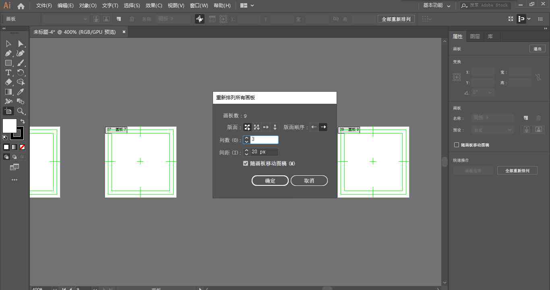The image size is (550, 290).
Task: Click the 列数 input field
Action: [x=265, y=140]
